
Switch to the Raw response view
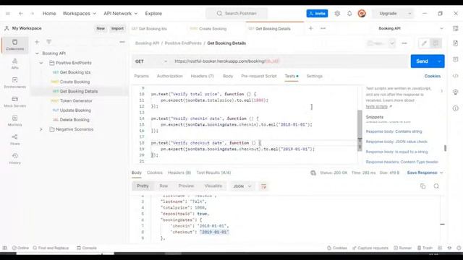coord(163,186)
